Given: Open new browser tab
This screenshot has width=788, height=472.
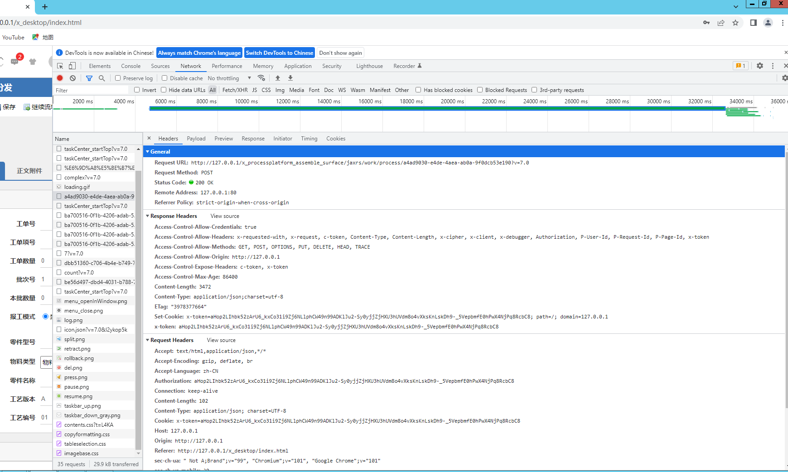Looking at the screenshot, I should pos(45,7).
